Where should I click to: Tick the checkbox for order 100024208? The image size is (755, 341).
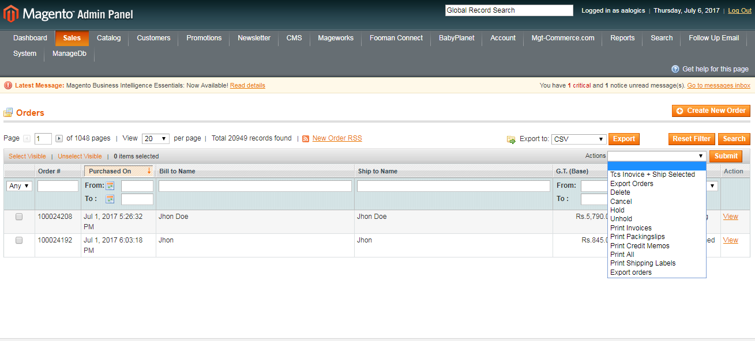pos(19,217)
